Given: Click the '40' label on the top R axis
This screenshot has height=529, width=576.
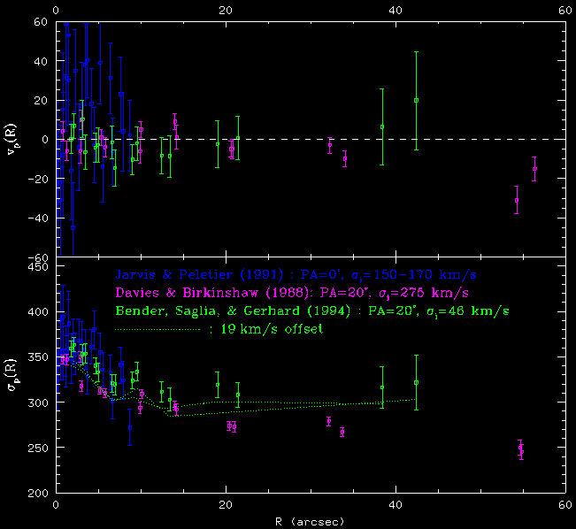Looking at the screenshot, I should coord(396,11).
